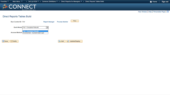The width and height of the screenshot is (170, 95).
Task: Click the CONNECT Maryland Judiciary logo
Action: coord(18,7)
